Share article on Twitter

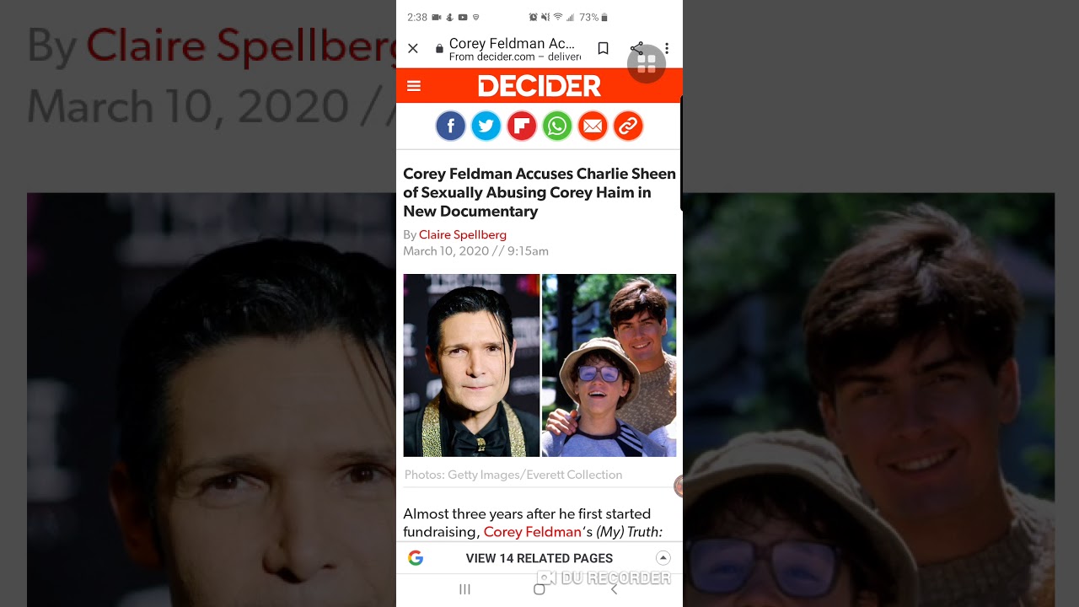click(x=486, y=126)
